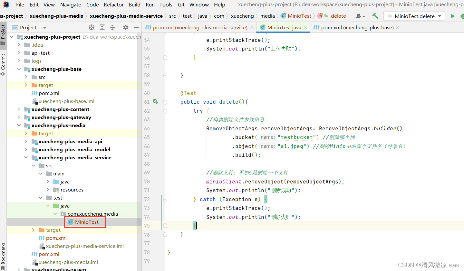
Task: Click the Collapse All icon in Project panel
Action: coord(112,27)
